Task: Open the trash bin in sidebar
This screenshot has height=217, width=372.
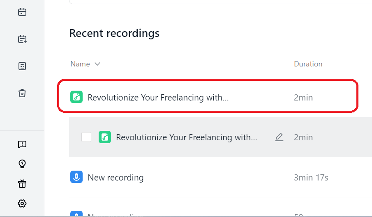Action: pos(22,93)
